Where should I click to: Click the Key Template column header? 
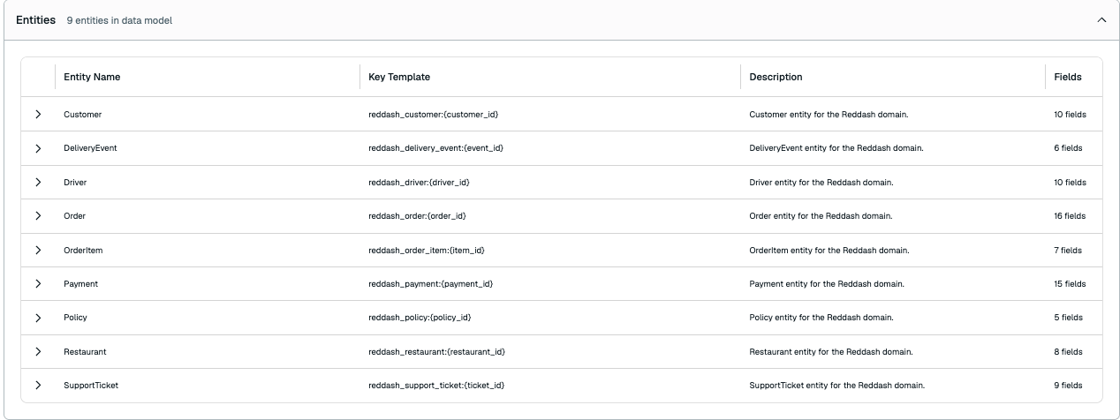coord(399,77)
